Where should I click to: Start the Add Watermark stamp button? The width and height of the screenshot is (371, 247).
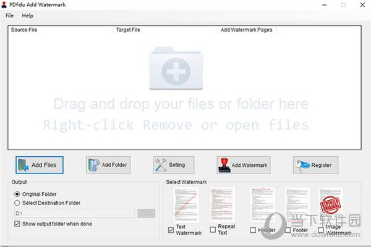pos(244,165)
